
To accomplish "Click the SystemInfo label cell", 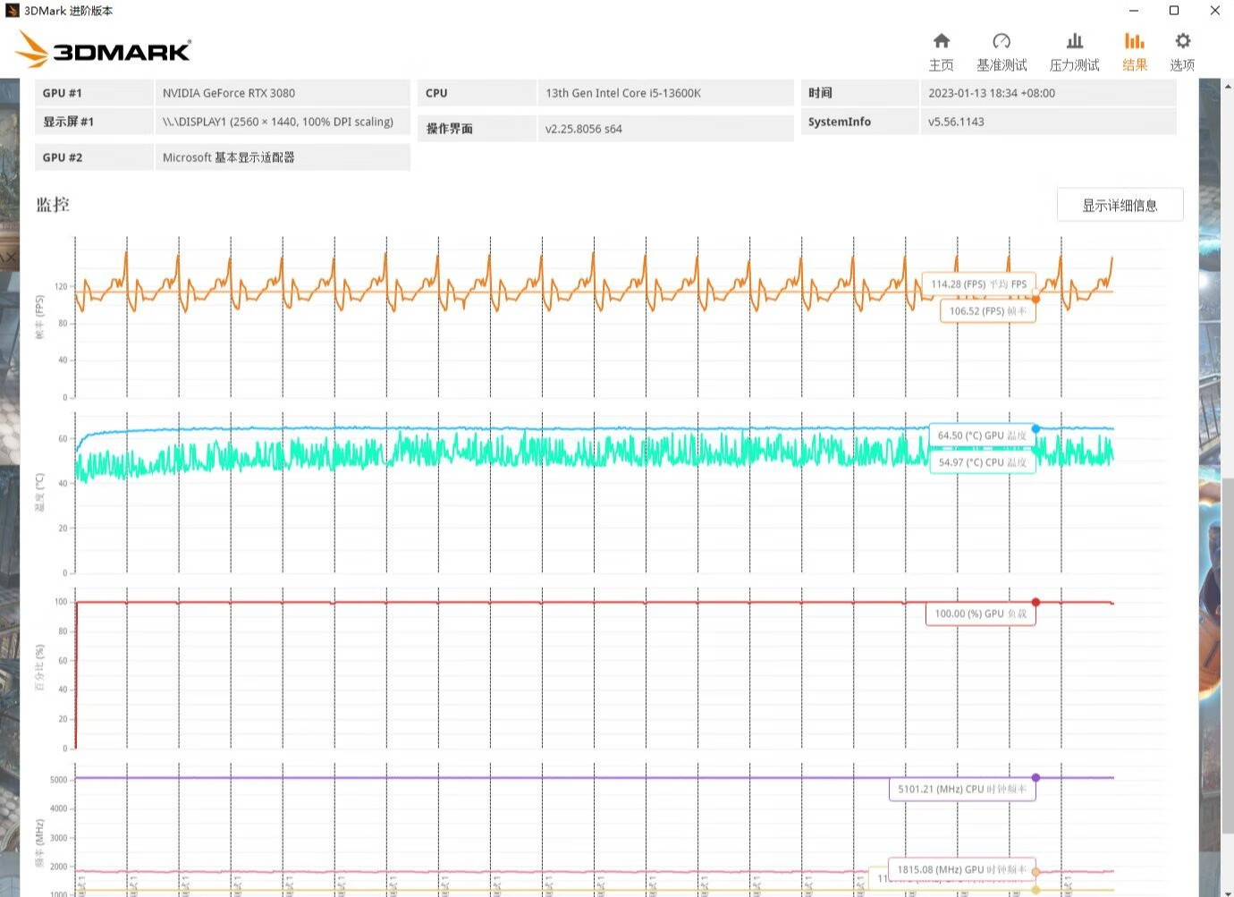I will (858, 122).
